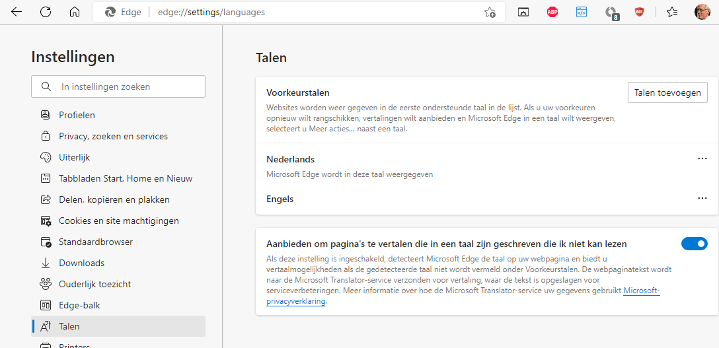Open the user profile avatar

702,13
